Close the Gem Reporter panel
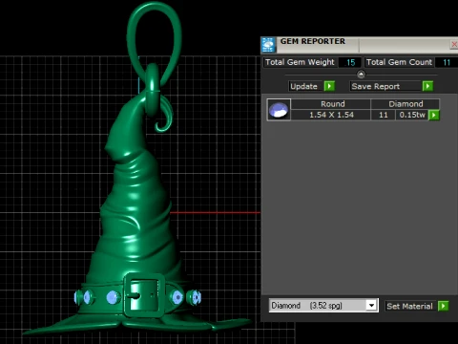Image resolution: width=458 pixels, height=344 pixels. tap(454, 44)
